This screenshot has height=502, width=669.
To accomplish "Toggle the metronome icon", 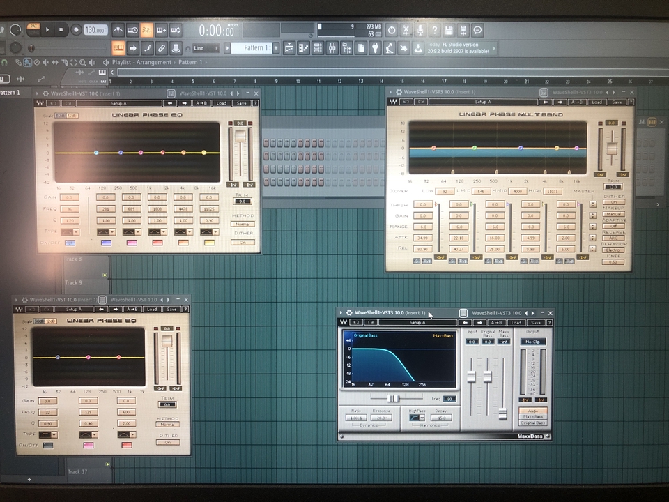I will coord(118,30).
